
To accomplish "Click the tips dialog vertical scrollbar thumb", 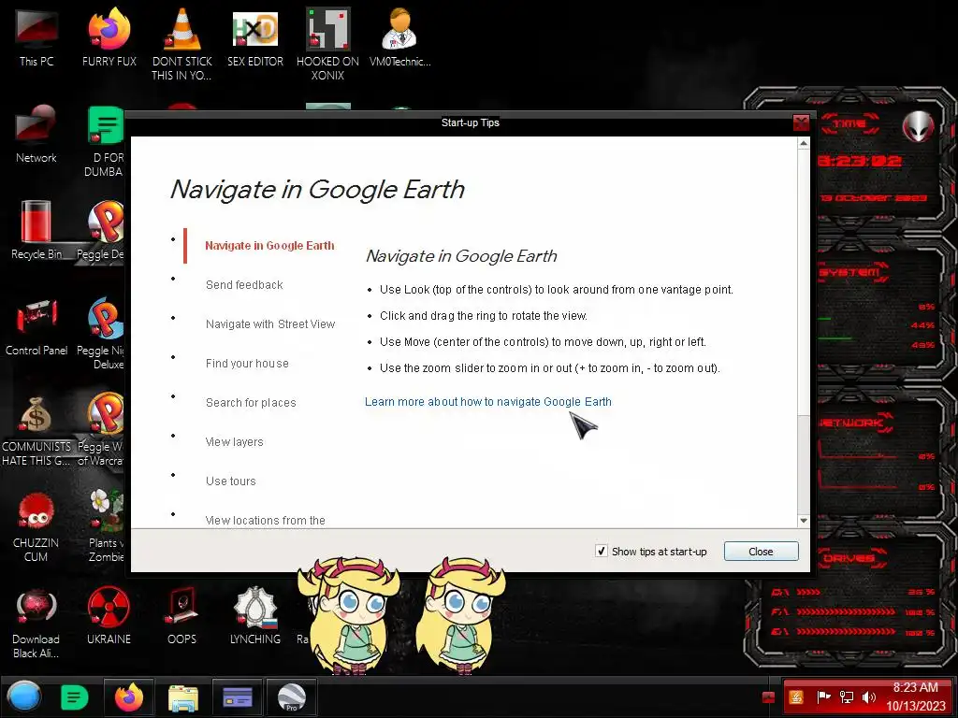I will click(x=804, y=282).
